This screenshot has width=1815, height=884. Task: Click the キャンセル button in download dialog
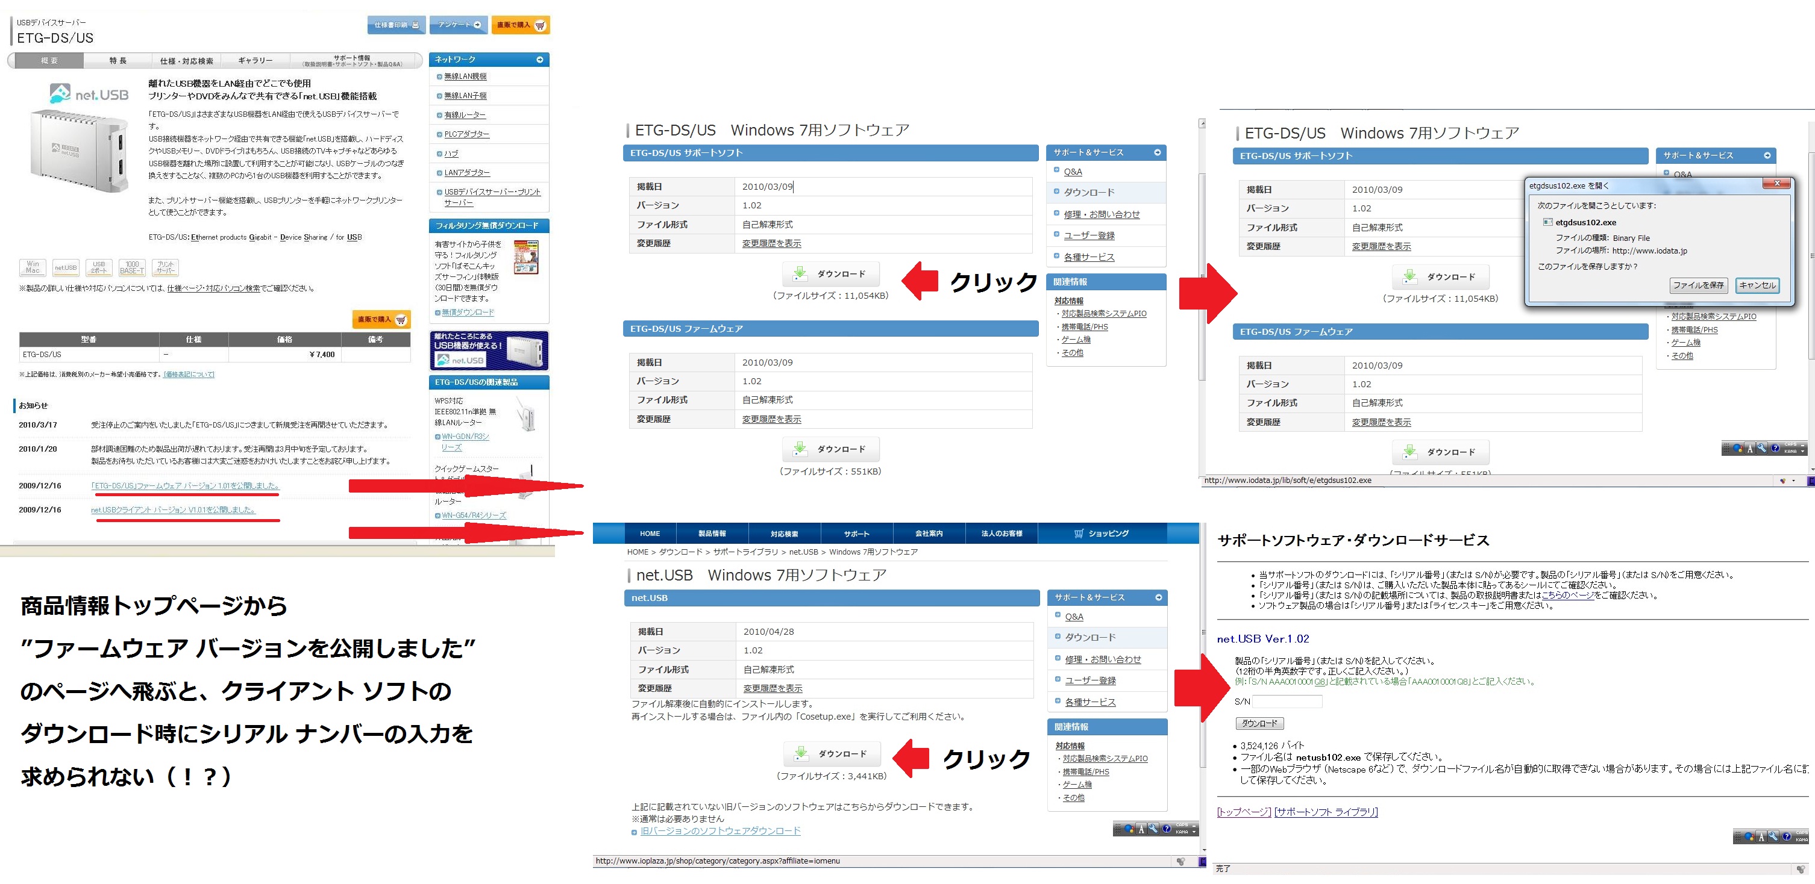1757,285
